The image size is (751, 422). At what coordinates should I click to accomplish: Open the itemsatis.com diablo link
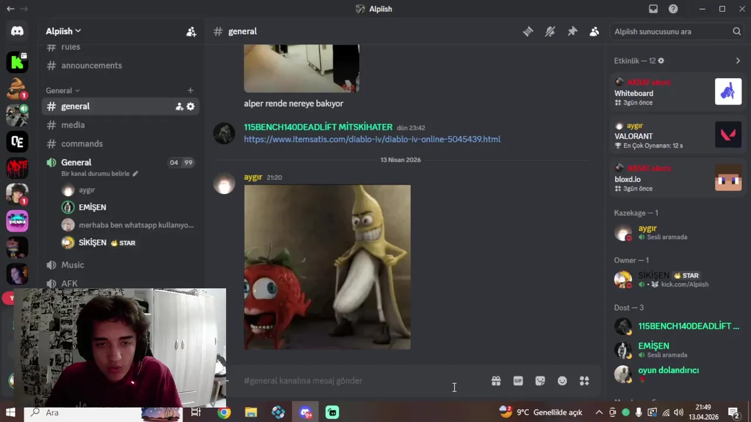tap(372, 139)
